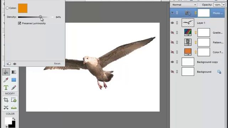Click the 64% density value
The width and height of the screenshot is (228, 128).
pyautogui.click(x=58, y=17)
